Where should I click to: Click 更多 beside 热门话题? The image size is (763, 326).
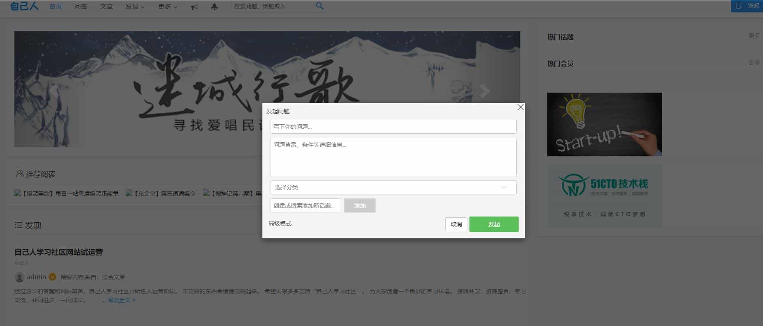754,36
